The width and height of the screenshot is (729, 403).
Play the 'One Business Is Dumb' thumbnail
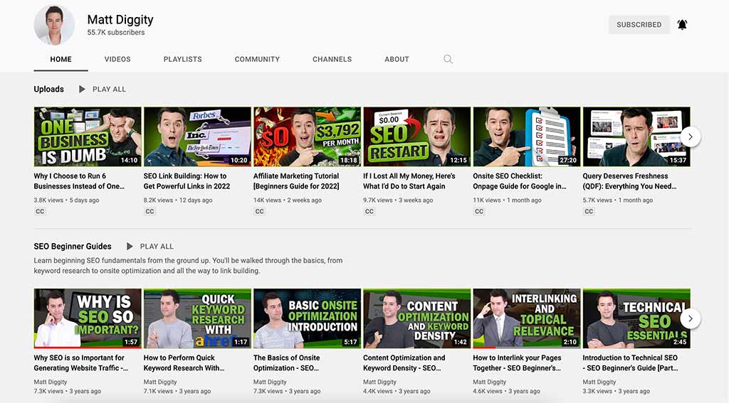coord(88,136)
